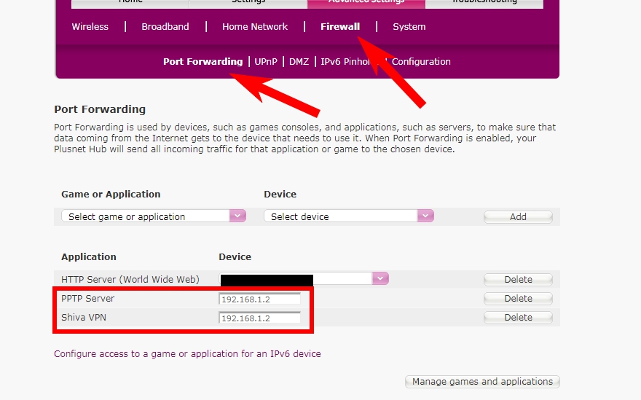
Task: Open the Home Network section
Action: click(255, 27)
